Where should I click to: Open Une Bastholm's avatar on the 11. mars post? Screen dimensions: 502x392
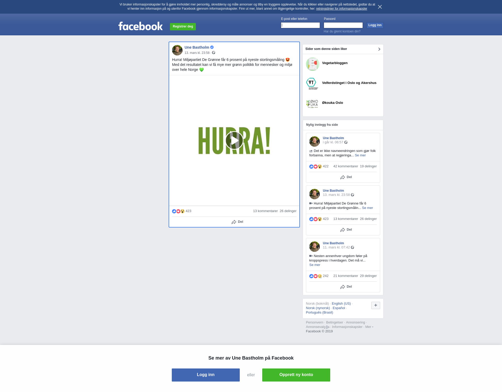(x=315, y=247)
